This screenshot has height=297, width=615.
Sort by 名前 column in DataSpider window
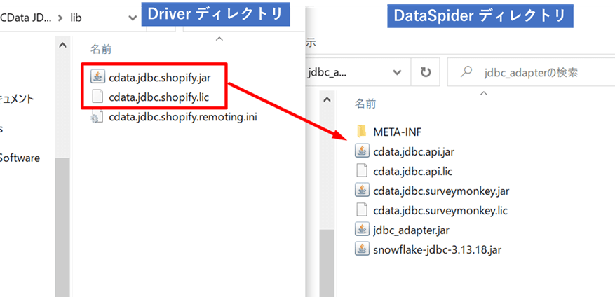[x=365, y=104]
